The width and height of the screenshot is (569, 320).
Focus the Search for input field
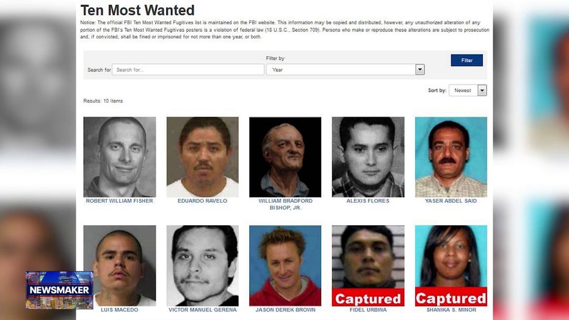pyautogui.click(x=188, y=70)
